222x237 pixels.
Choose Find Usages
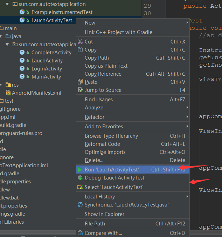(x=133, y=100)
